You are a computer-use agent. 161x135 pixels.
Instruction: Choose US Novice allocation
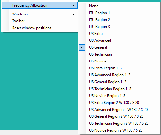coord(119,61)
